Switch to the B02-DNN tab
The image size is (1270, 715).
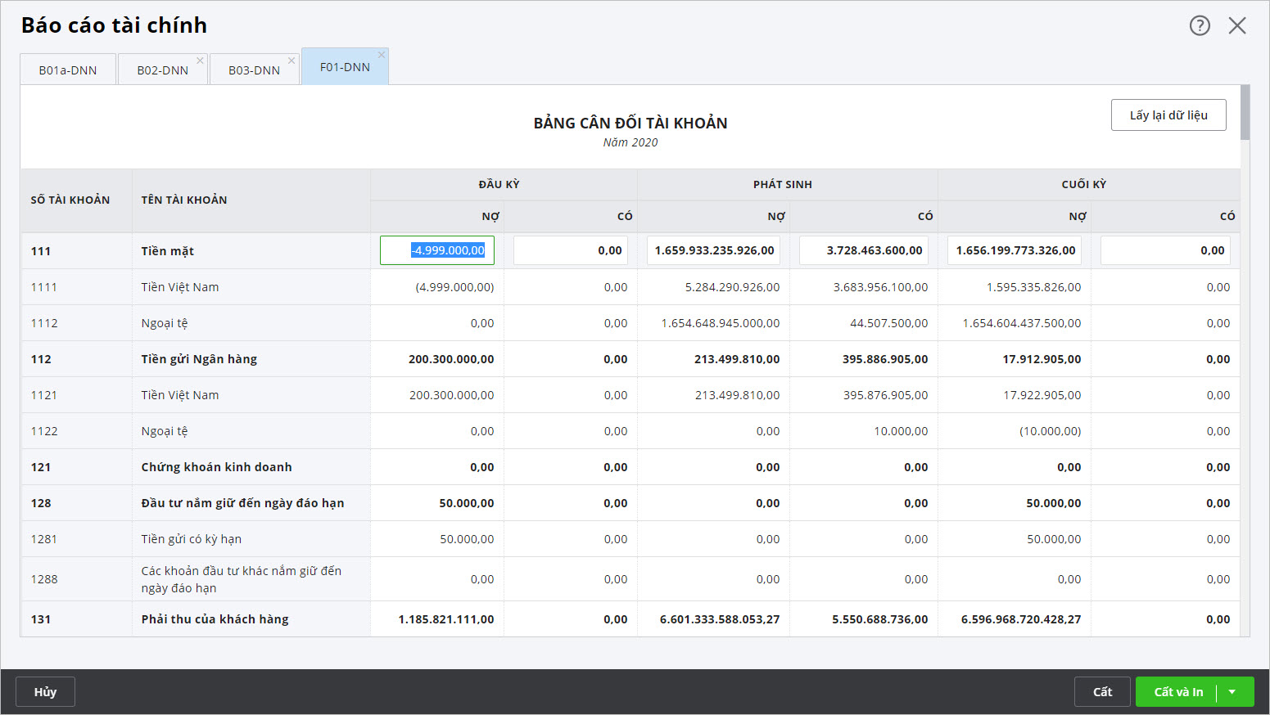click(x=162, y=70)
